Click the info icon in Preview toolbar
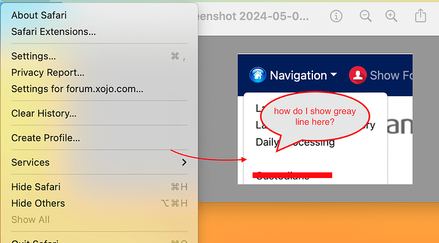Viewport: 439px width, 243px height. (336, 17)
